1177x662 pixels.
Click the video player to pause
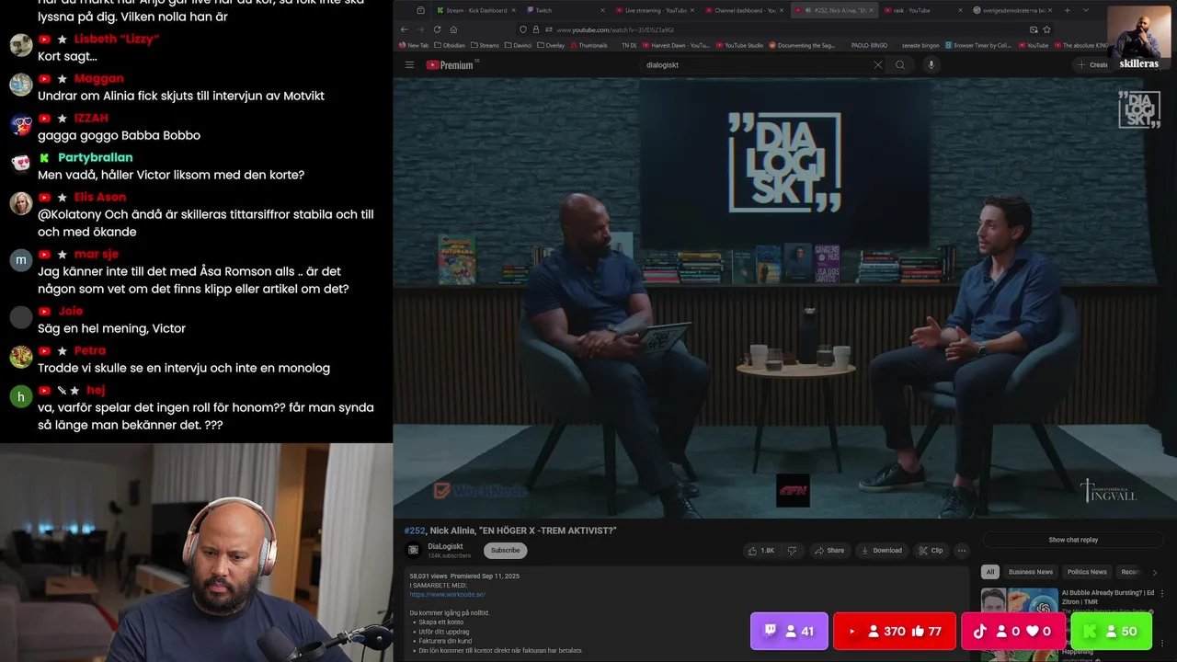[x=784, y=297]
